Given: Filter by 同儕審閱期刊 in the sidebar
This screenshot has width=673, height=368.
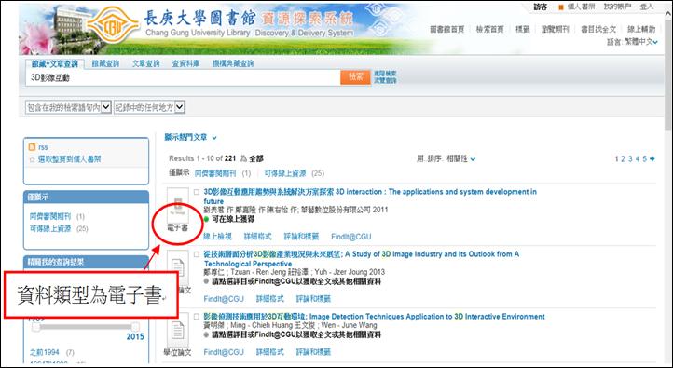Looking at the screenshot, I should pyautogui.click(x=50, y=216).
